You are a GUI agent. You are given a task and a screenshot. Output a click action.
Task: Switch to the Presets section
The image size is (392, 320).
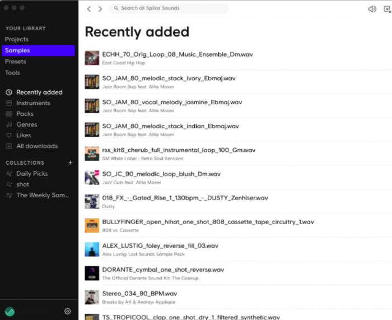point(16,62)
